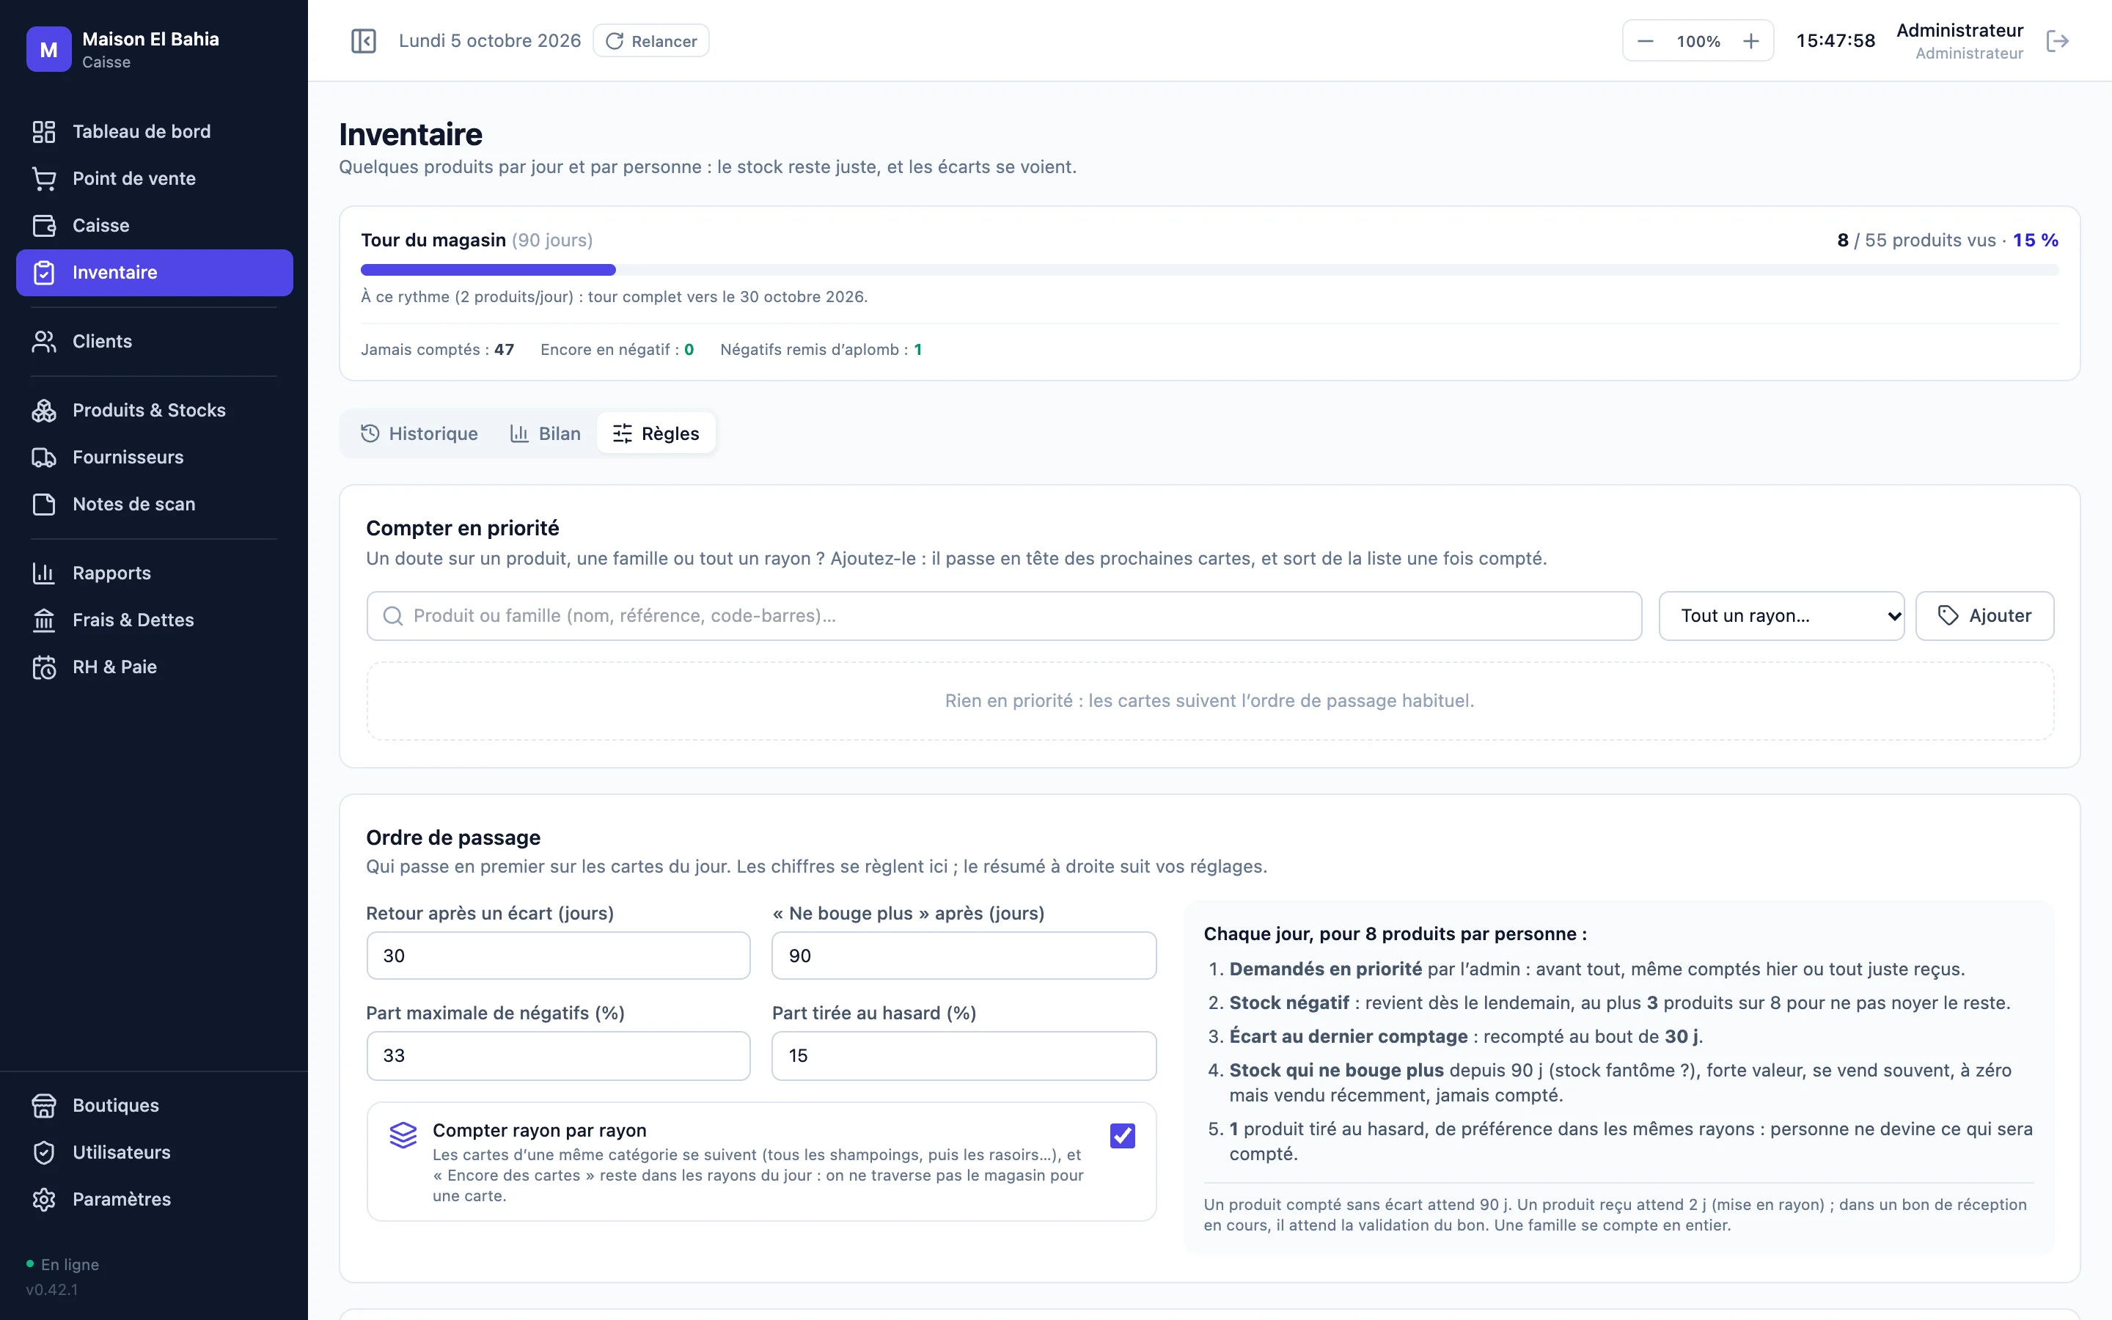Click the Jamais comptés : 47 stat

point(437,349)
